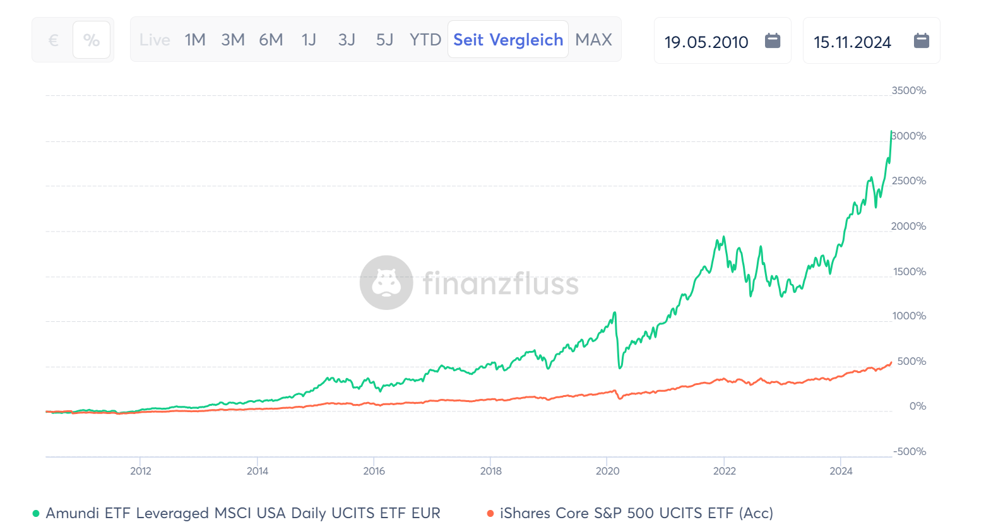Switch chart to percent view
Image resolution: width=991 pixels, height=527 pixels.
92,40
